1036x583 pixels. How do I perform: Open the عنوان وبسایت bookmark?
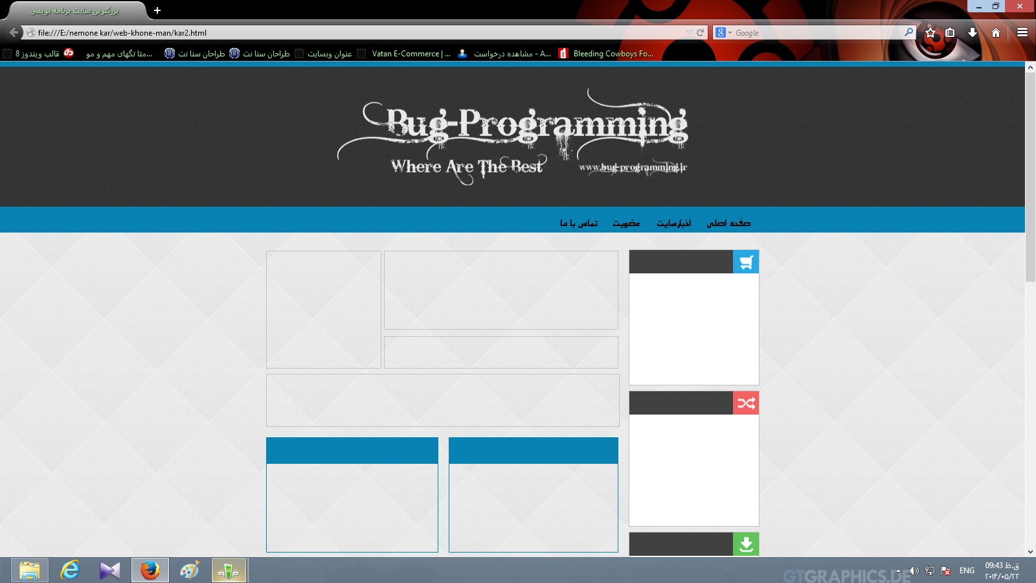pyautogui.click(x=323, y=54)
